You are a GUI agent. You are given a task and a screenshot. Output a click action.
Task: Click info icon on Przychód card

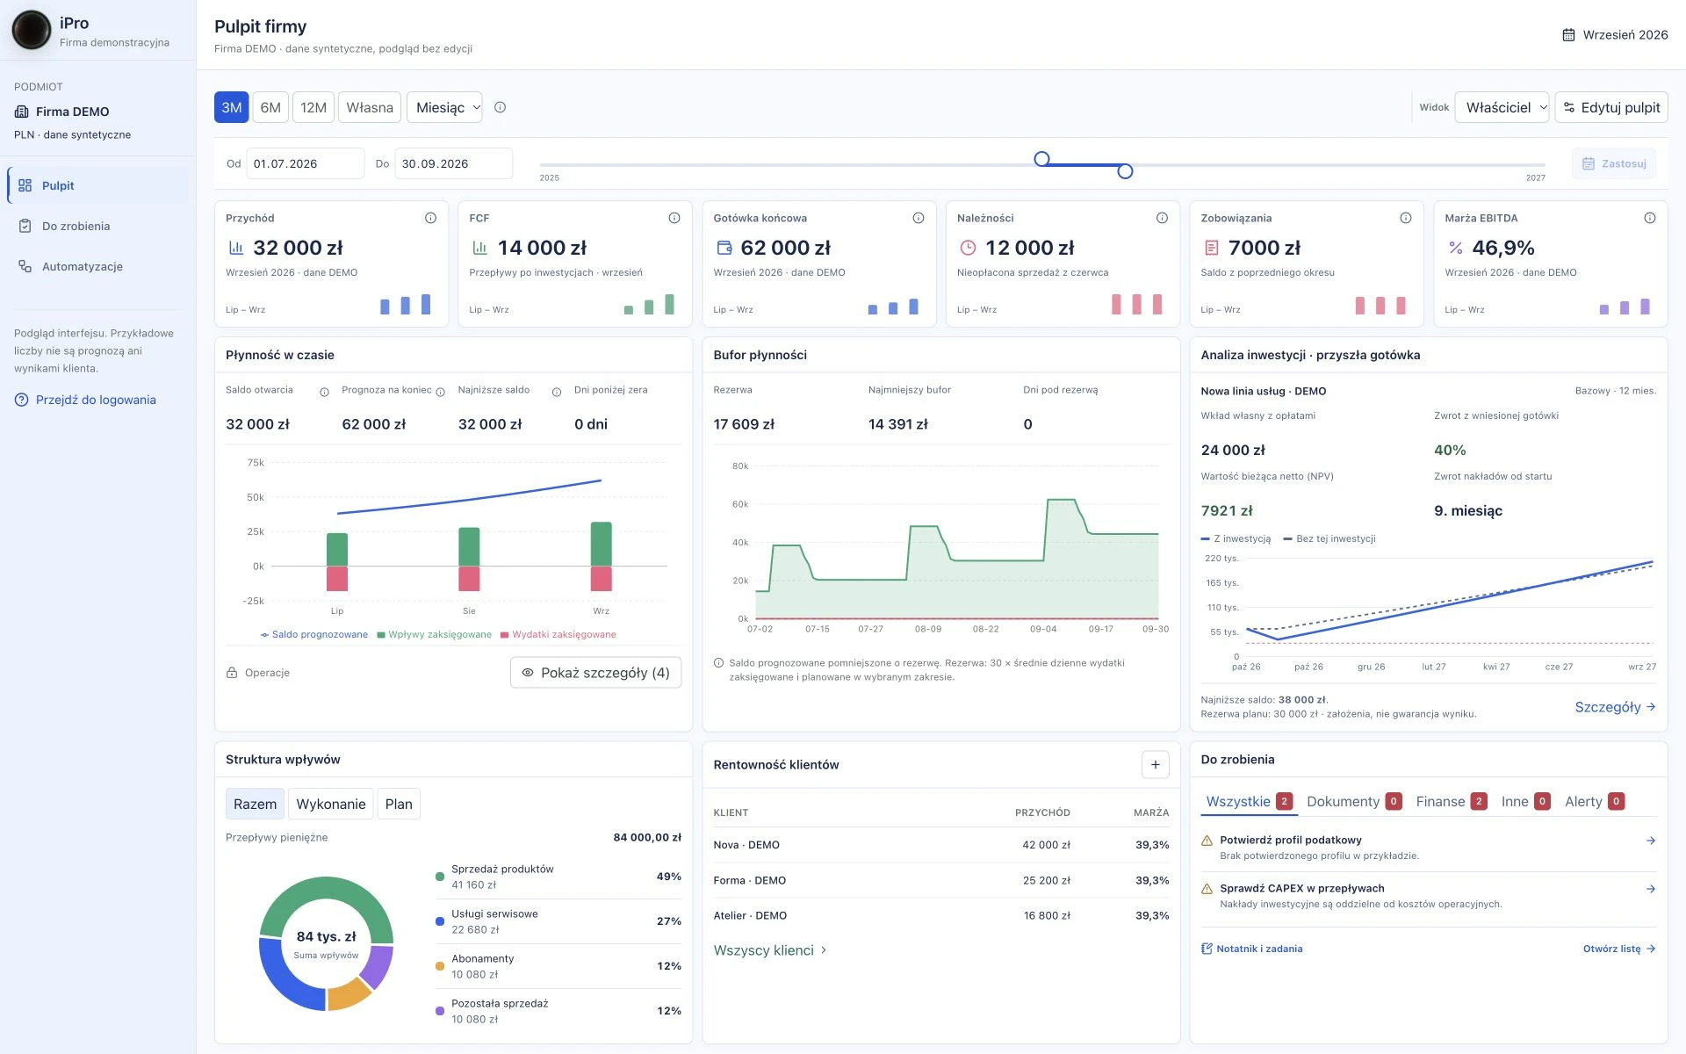(430, 218)
